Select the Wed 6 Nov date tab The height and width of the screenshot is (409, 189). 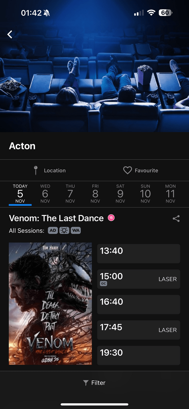pyautogui.click(x=45, y=194)
